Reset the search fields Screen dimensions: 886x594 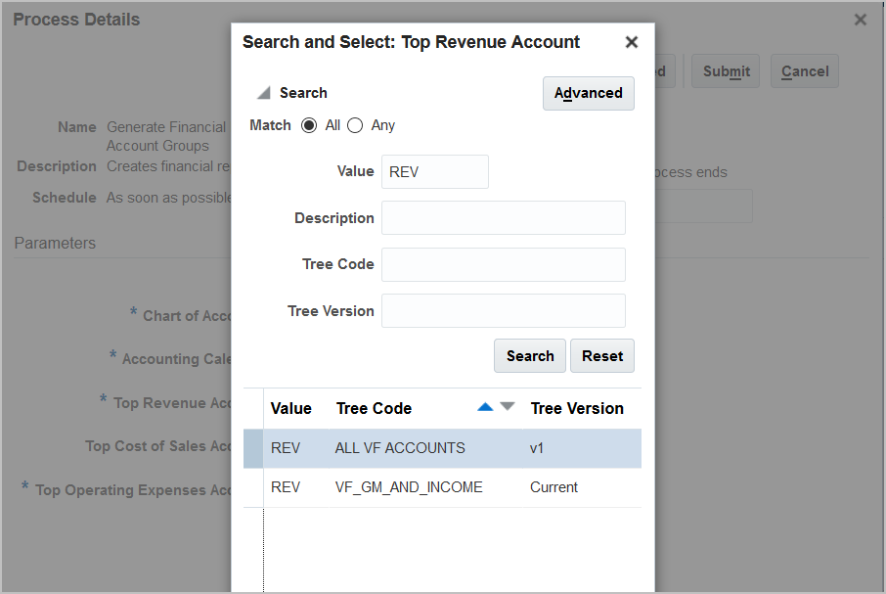coord(601,356)
